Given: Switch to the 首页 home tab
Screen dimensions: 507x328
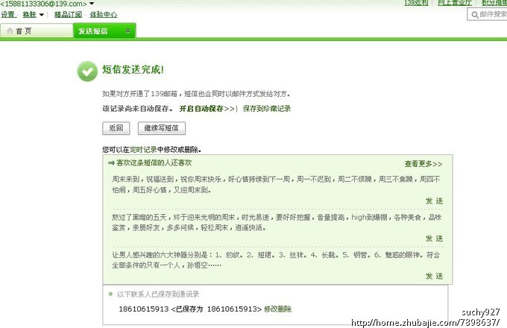Looking at the screenshot, I should [37, 31].
